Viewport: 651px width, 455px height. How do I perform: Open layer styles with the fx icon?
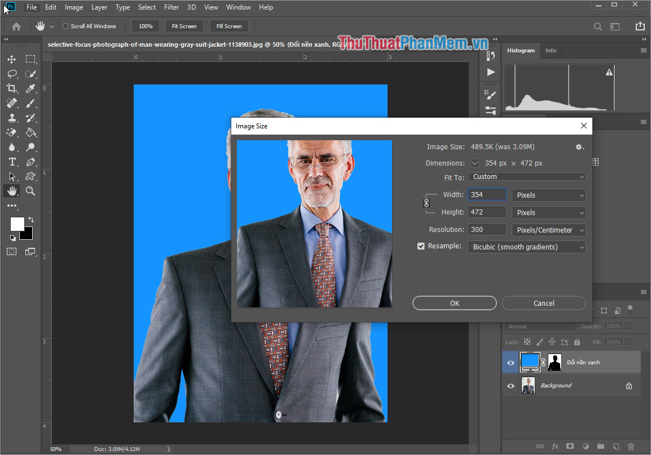point(556,446)
